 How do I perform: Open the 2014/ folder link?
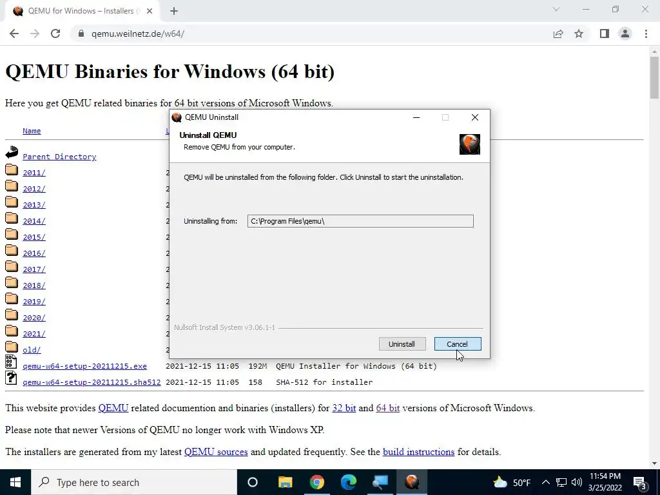coord(34,221)
